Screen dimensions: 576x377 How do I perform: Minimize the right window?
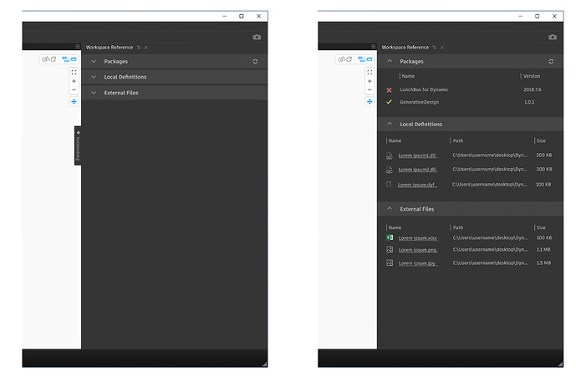click(520, 16)
